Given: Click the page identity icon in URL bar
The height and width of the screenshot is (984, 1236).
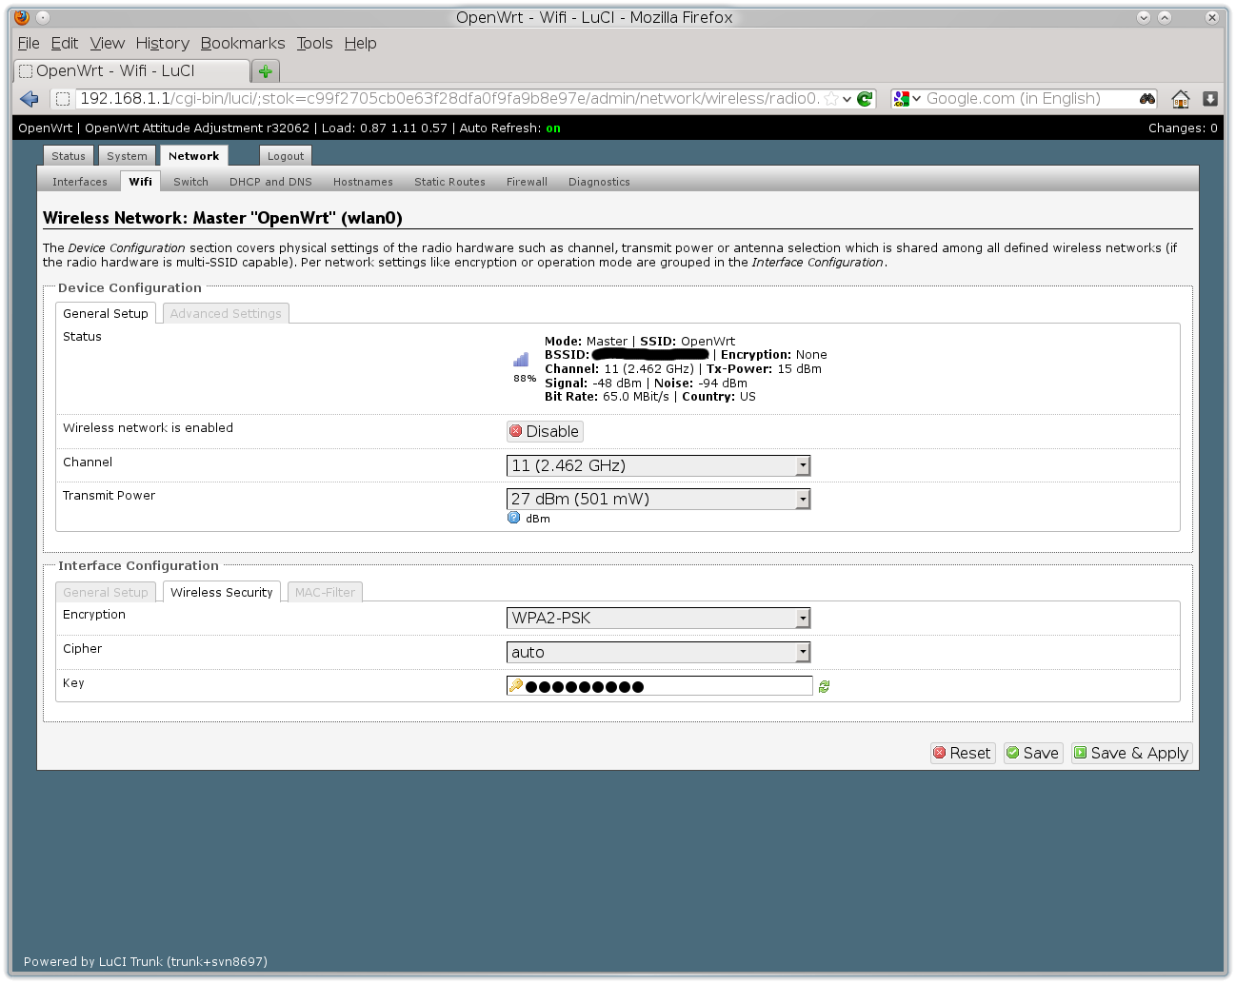Looking at the screenshot, I should [63, 99].
